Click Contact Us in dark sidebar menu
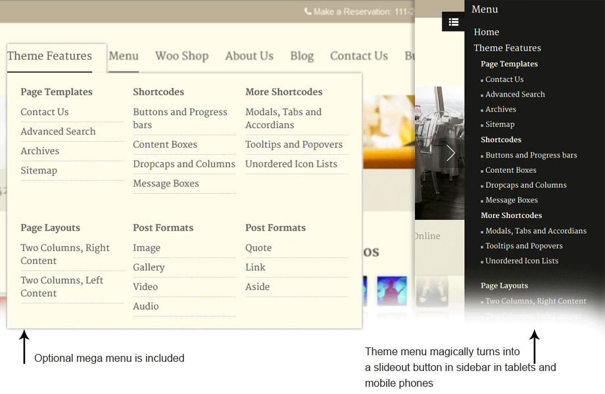605x394 pixels. (x=504, y=79)
